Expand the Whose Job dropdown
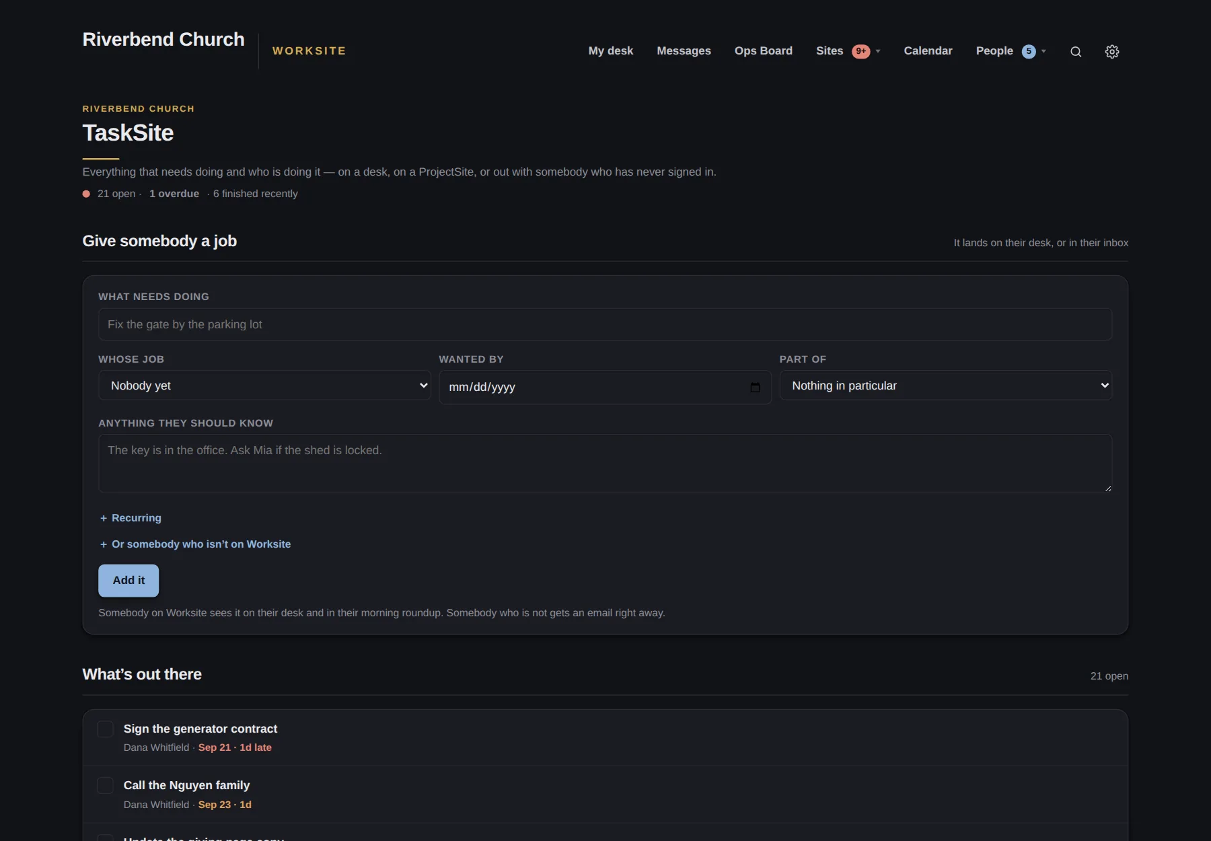This screenshot has width=1211, height=841. pyautogui.click(x=264, y=386)
